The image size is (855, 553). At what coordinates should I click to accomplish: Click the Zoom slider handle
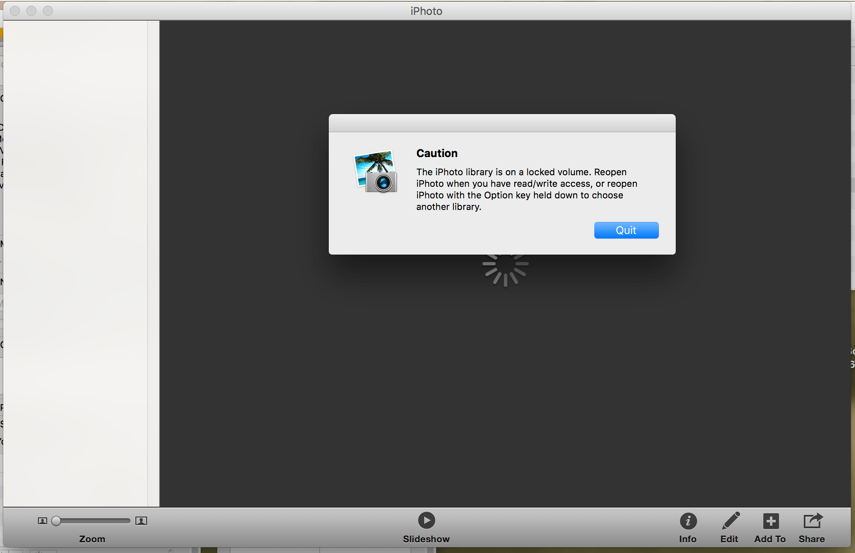(x=56, y=521)
